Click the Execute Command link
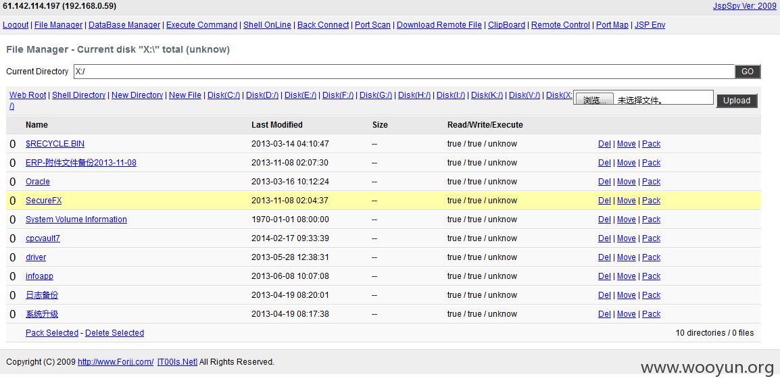Screen dimensions: 780x387 (201, 25)
